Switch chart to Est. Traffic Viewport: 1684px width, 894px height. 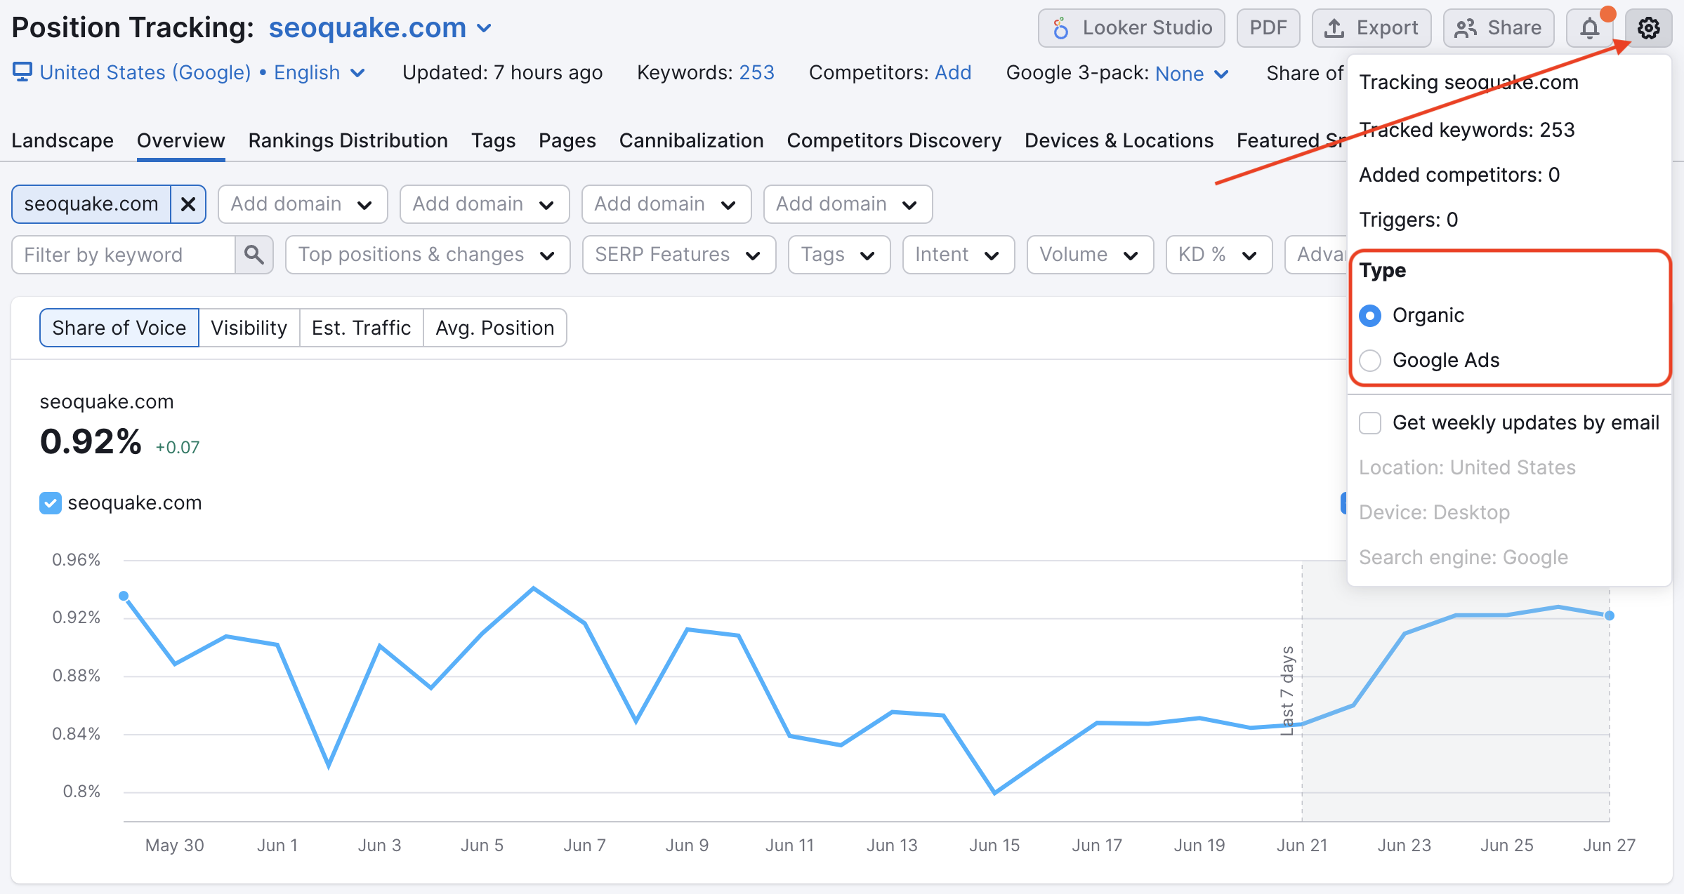click(362, 328)
